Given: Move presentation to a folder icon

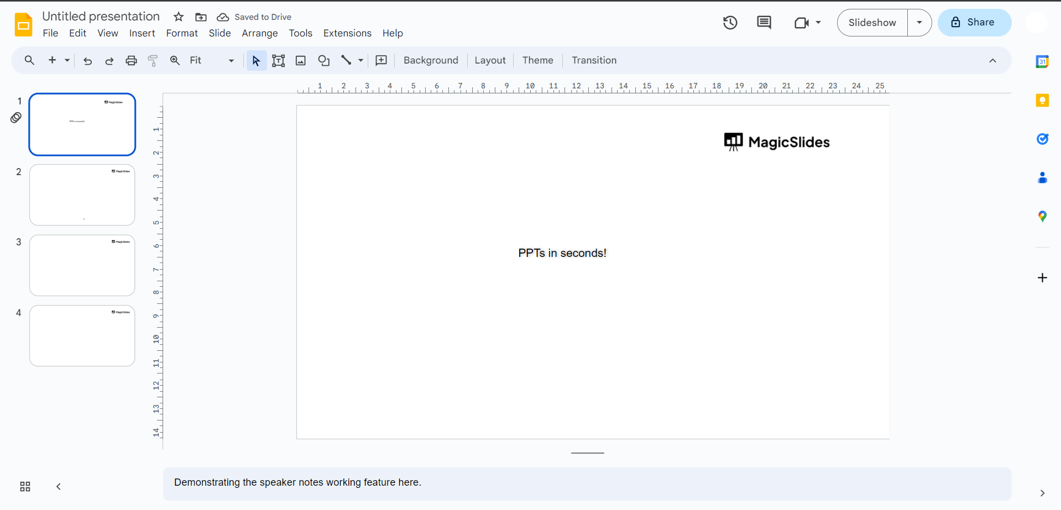Looking at the screenshot, I should [x=201, y=17].
